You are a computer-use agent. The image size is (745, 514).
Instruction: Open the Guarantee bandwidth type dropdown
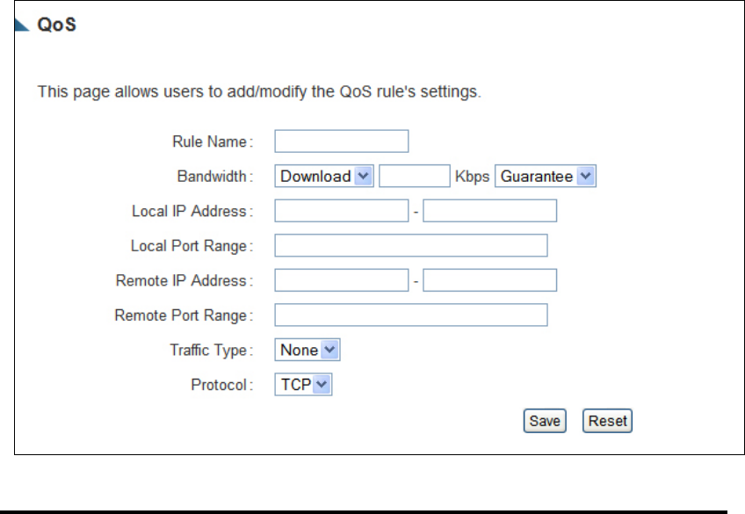tap(546, 177)
